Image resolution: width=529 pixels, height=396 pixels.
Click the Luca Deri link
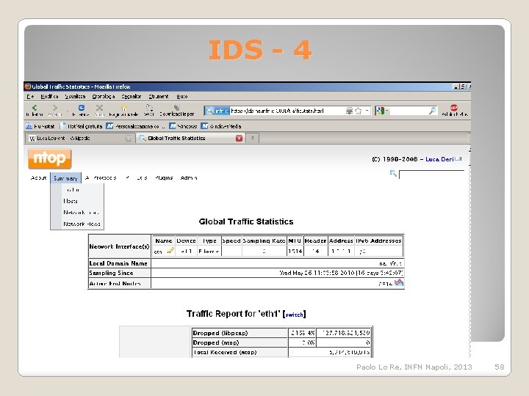point(439,159)
